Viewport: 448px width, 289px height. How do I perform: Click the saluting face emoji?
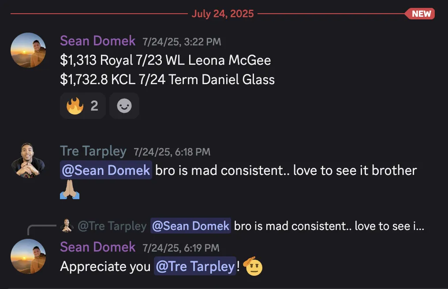[x=253, y=266]
